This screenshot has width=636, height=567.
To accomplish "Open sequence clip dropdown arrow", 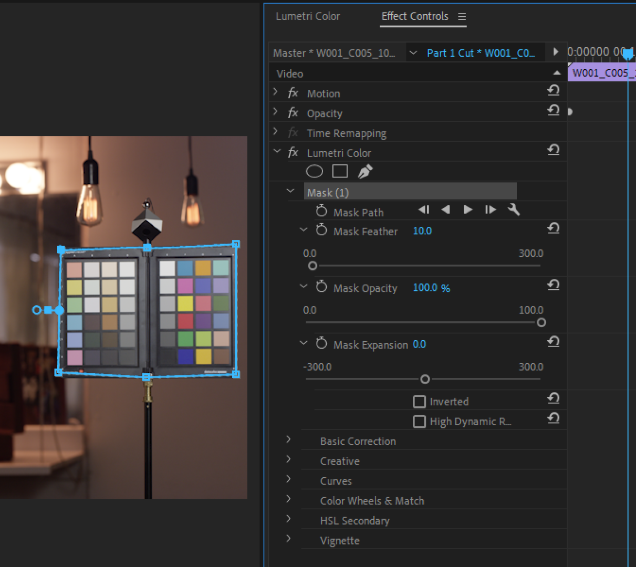I will [x=413, y=53].
